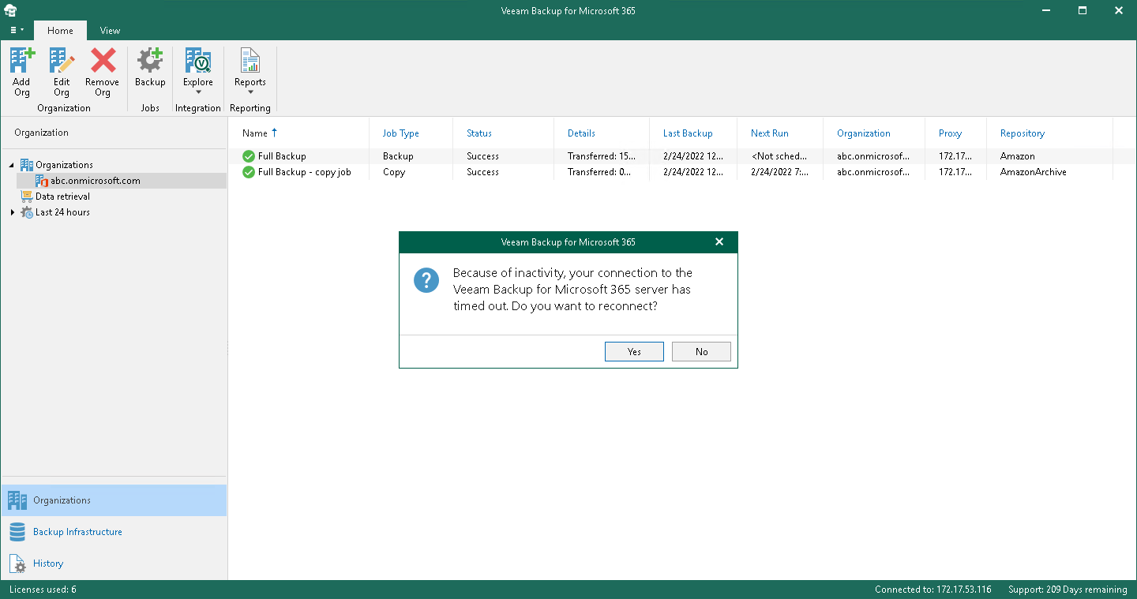The width and height of the screenshot is (1137, 599).
Task: Click the Backup Infrastructure database icon
Action: pyautogui.click(x=17, y=532)
